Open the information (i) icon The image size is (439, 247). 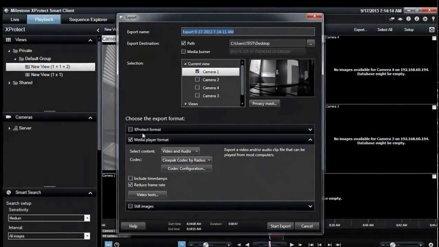pos(417,19)
